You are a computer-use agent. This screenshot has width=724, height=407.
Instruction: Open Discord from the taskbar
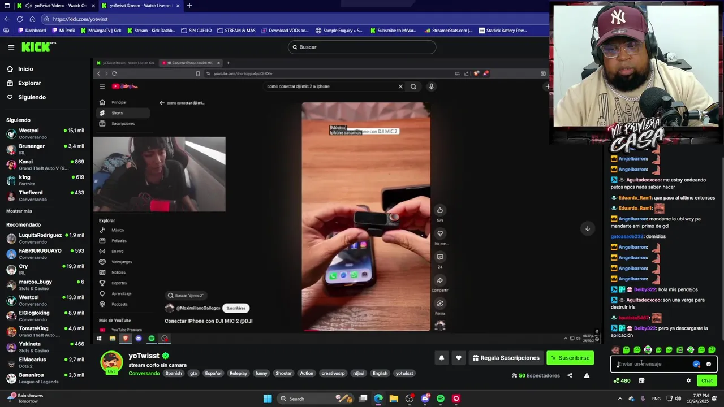[425, 399]
